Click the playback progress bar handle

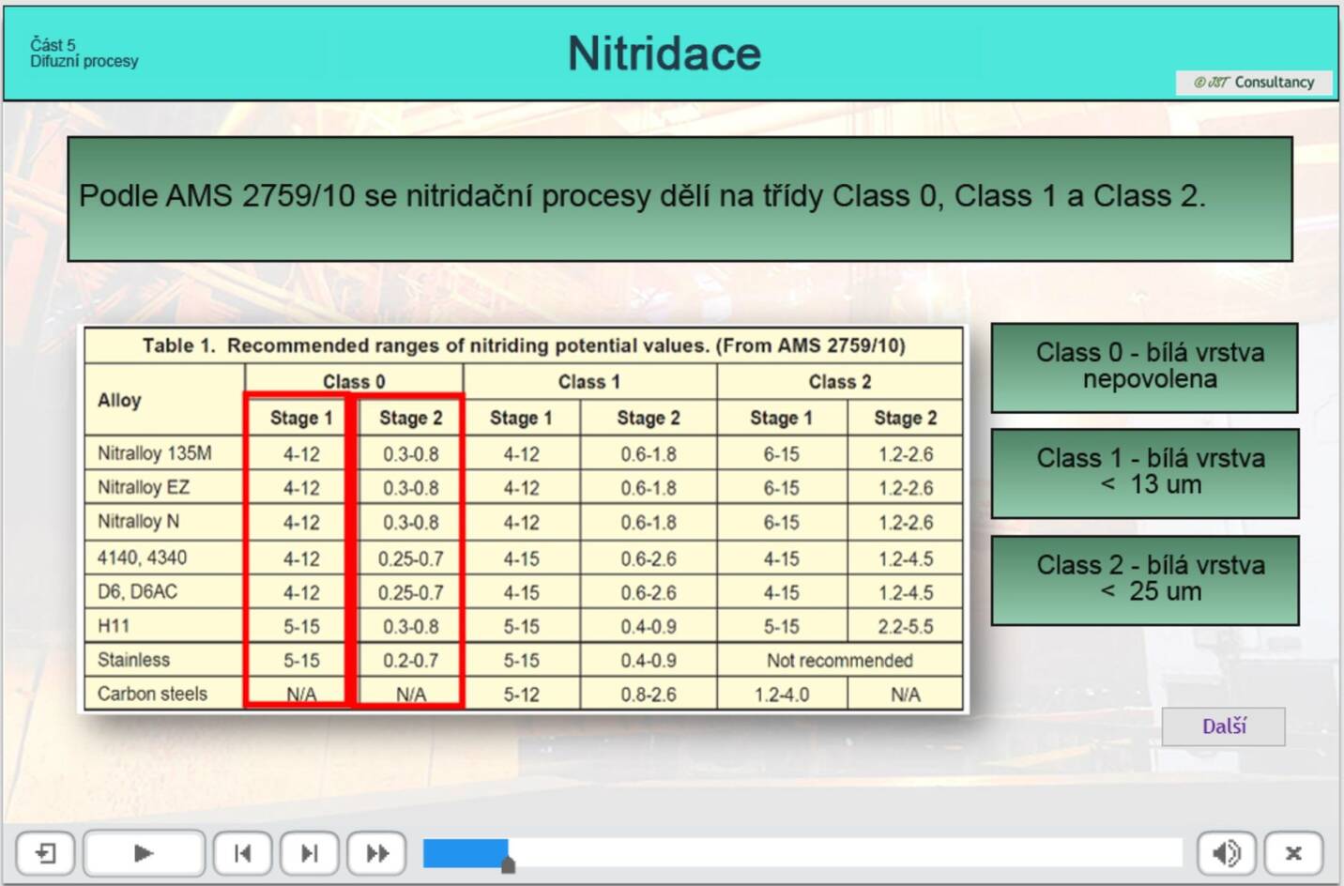(508, 864)
